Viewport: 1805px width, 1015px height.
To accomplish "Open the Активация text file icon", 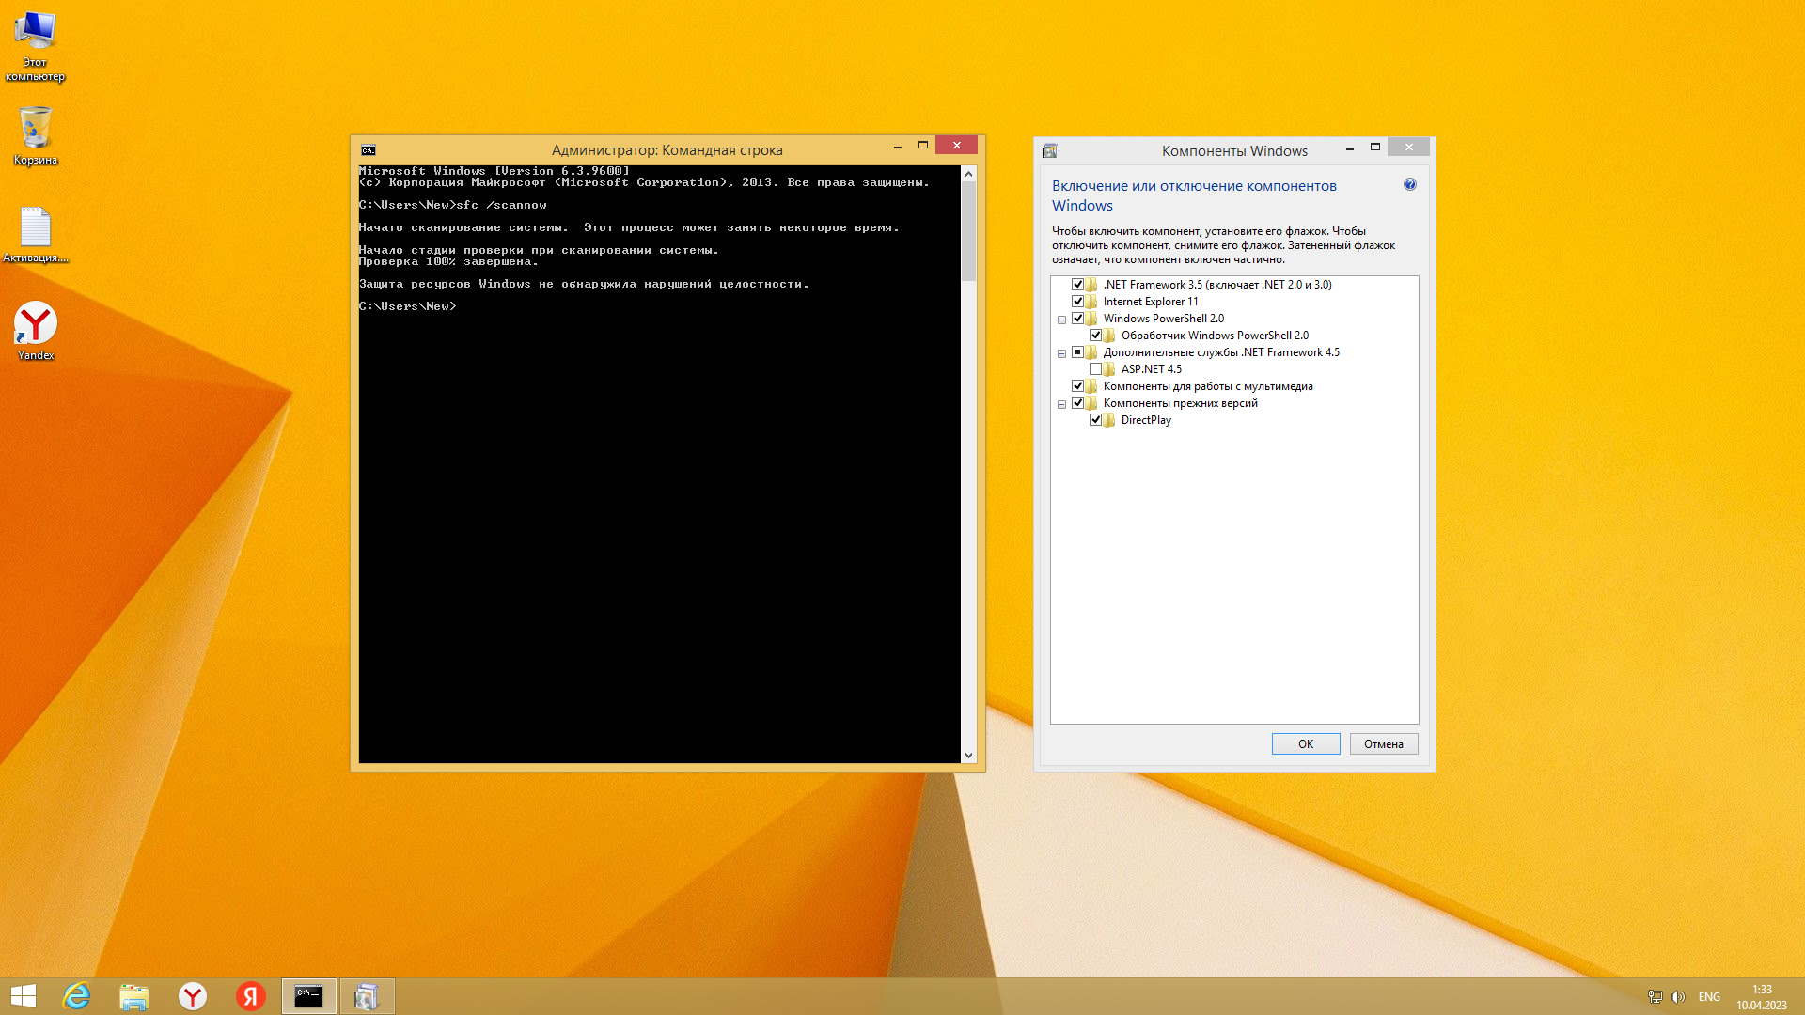I will coord(36,228).
